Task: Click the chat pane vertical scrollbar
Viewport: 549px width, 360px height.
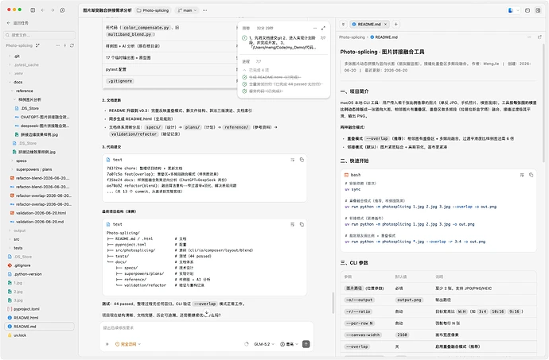Action: [x=333, y=303]
